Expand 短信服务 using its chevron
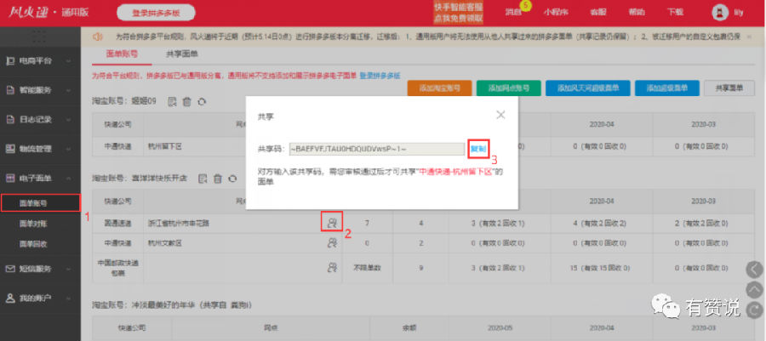The height and width of the screenshot is (341, 766). click(x=68, y=269)
